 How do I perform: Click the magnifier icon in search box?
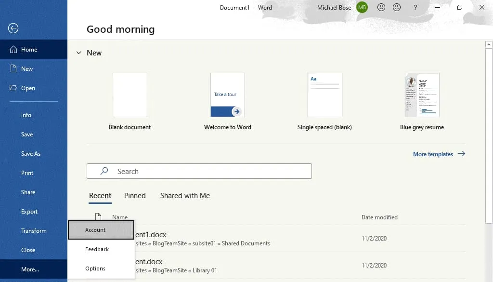pos(104,171)
